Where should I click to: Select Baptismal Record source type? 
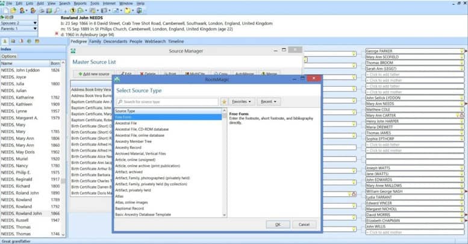pyautogui.click(x=168, y=208)
